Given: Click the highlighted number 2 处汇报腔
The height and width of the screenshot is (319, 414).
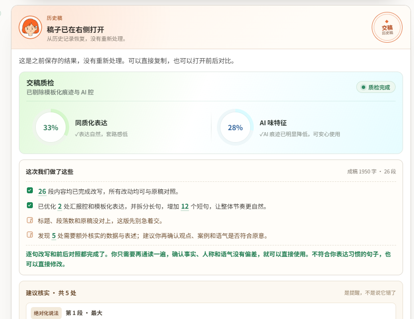Looking at the screenshot, I should 60,206.
